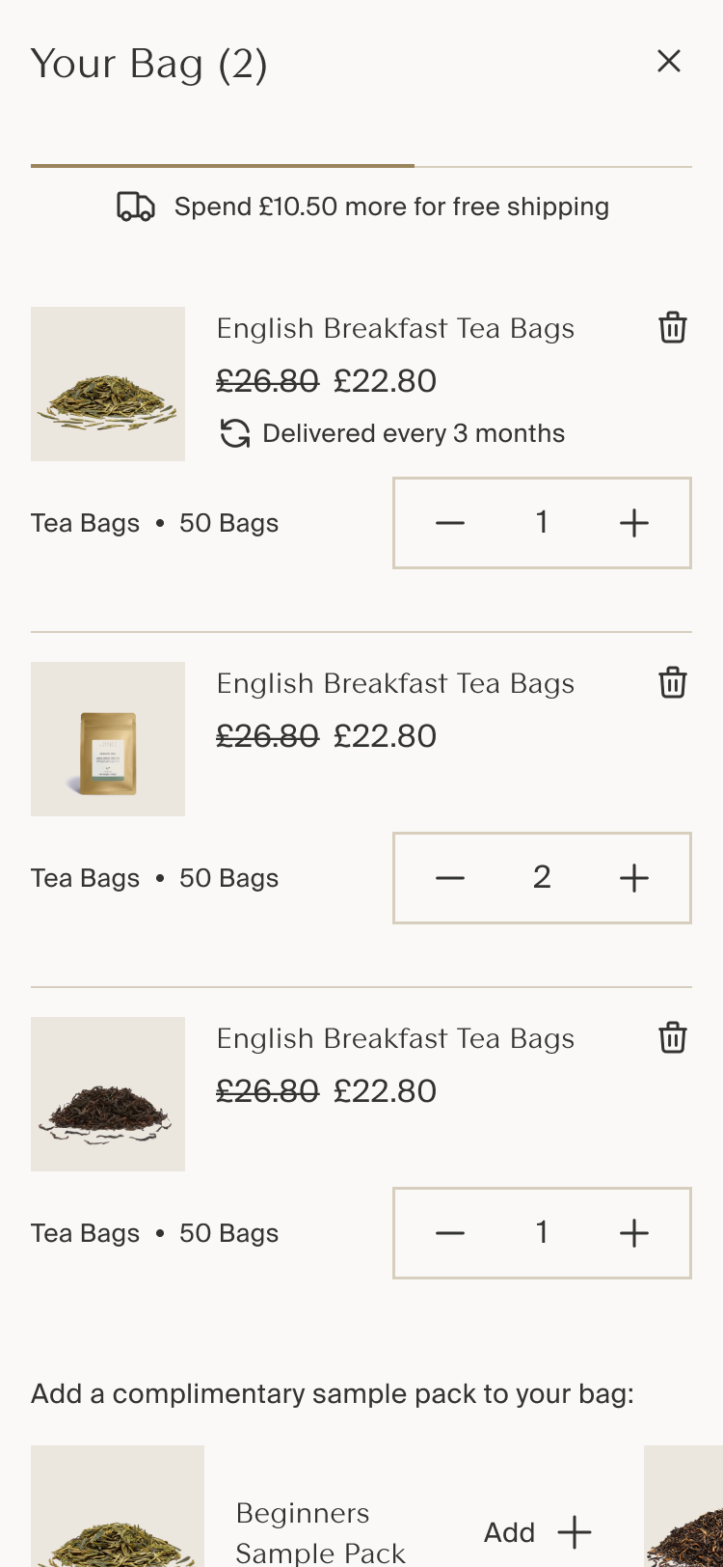The image size is (723, 1567).
Task: Open the green loose leaf tea thumbnail
Action: click(108, 384)
